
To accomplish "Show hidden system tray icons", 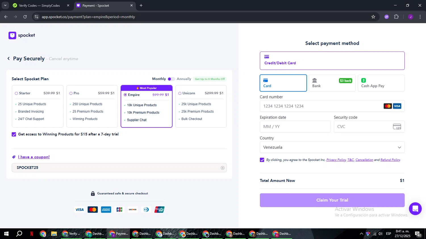I will click(361, 234).
